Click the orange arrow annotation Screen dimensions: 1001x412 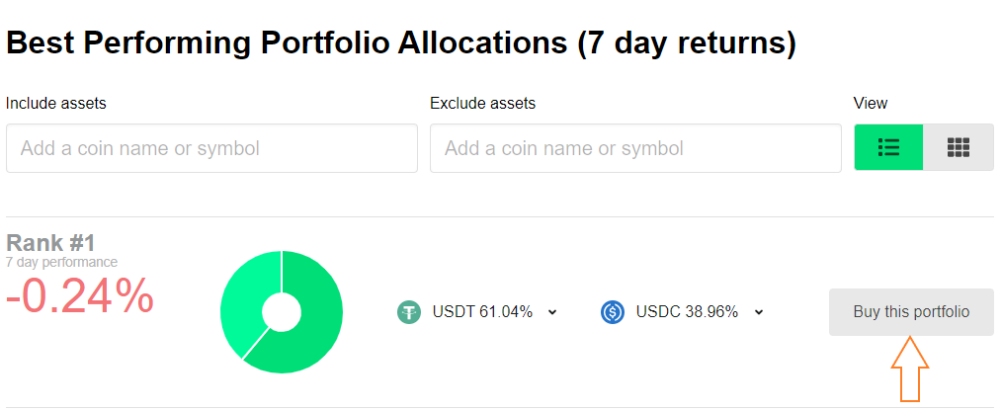(x=910, y=370)
